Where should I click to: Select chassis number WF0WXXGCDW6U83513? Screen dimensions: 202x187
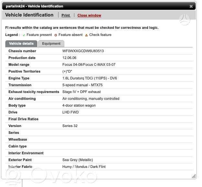[x=83, y=51]
